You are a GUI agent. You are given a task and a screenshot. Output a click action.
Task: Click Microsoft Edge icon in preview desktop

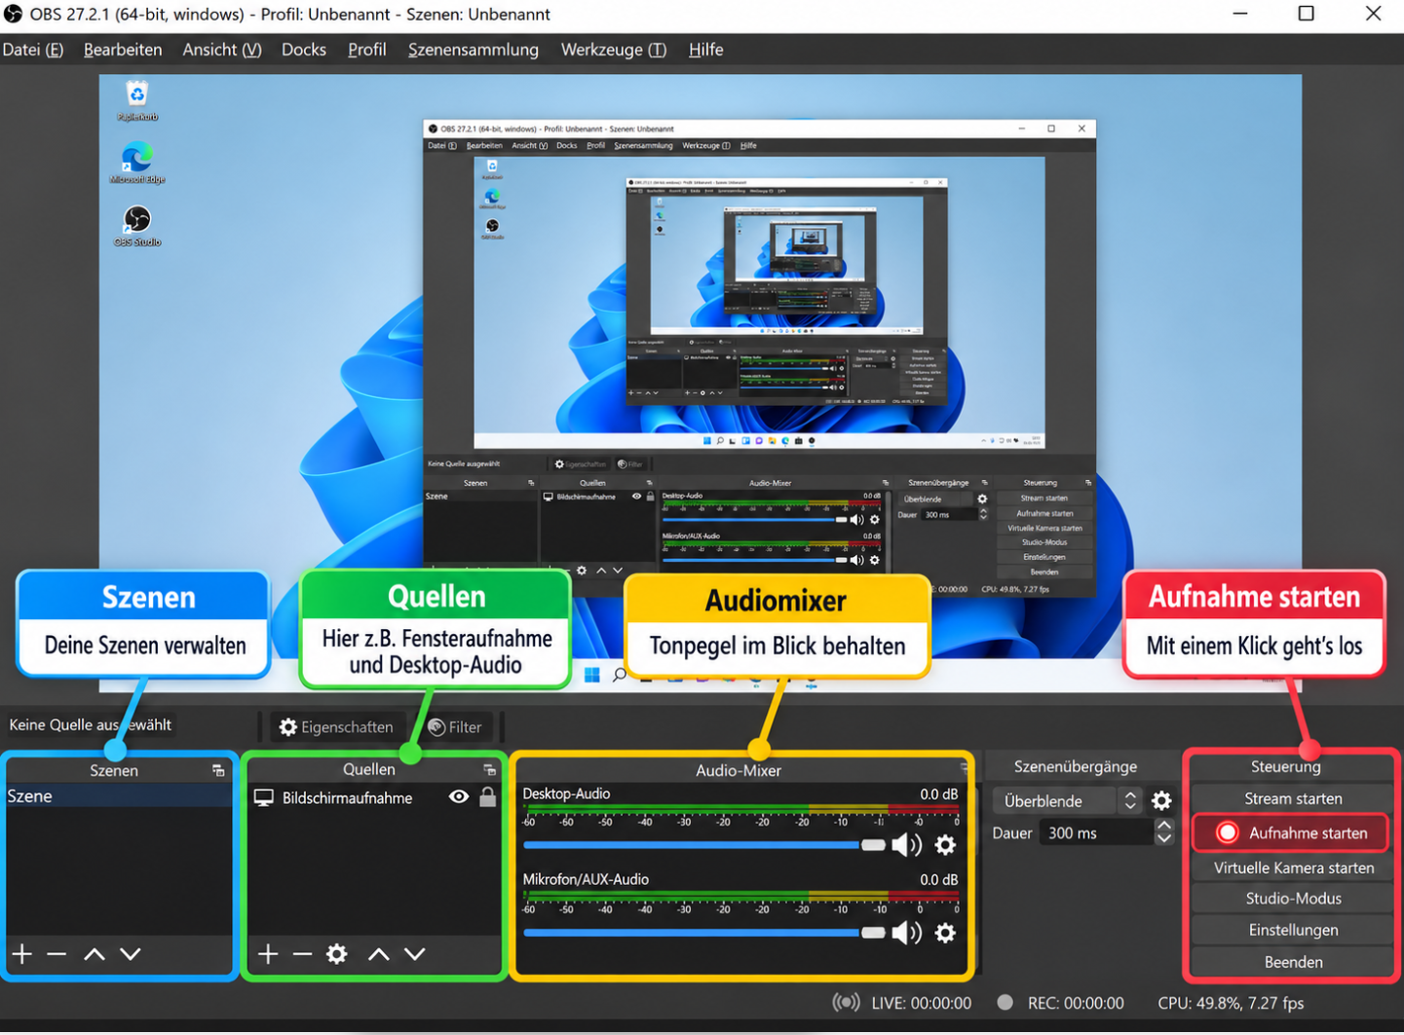[137, 163]
